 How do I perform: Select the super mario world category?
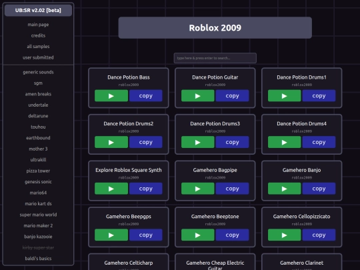coord(38,215)
